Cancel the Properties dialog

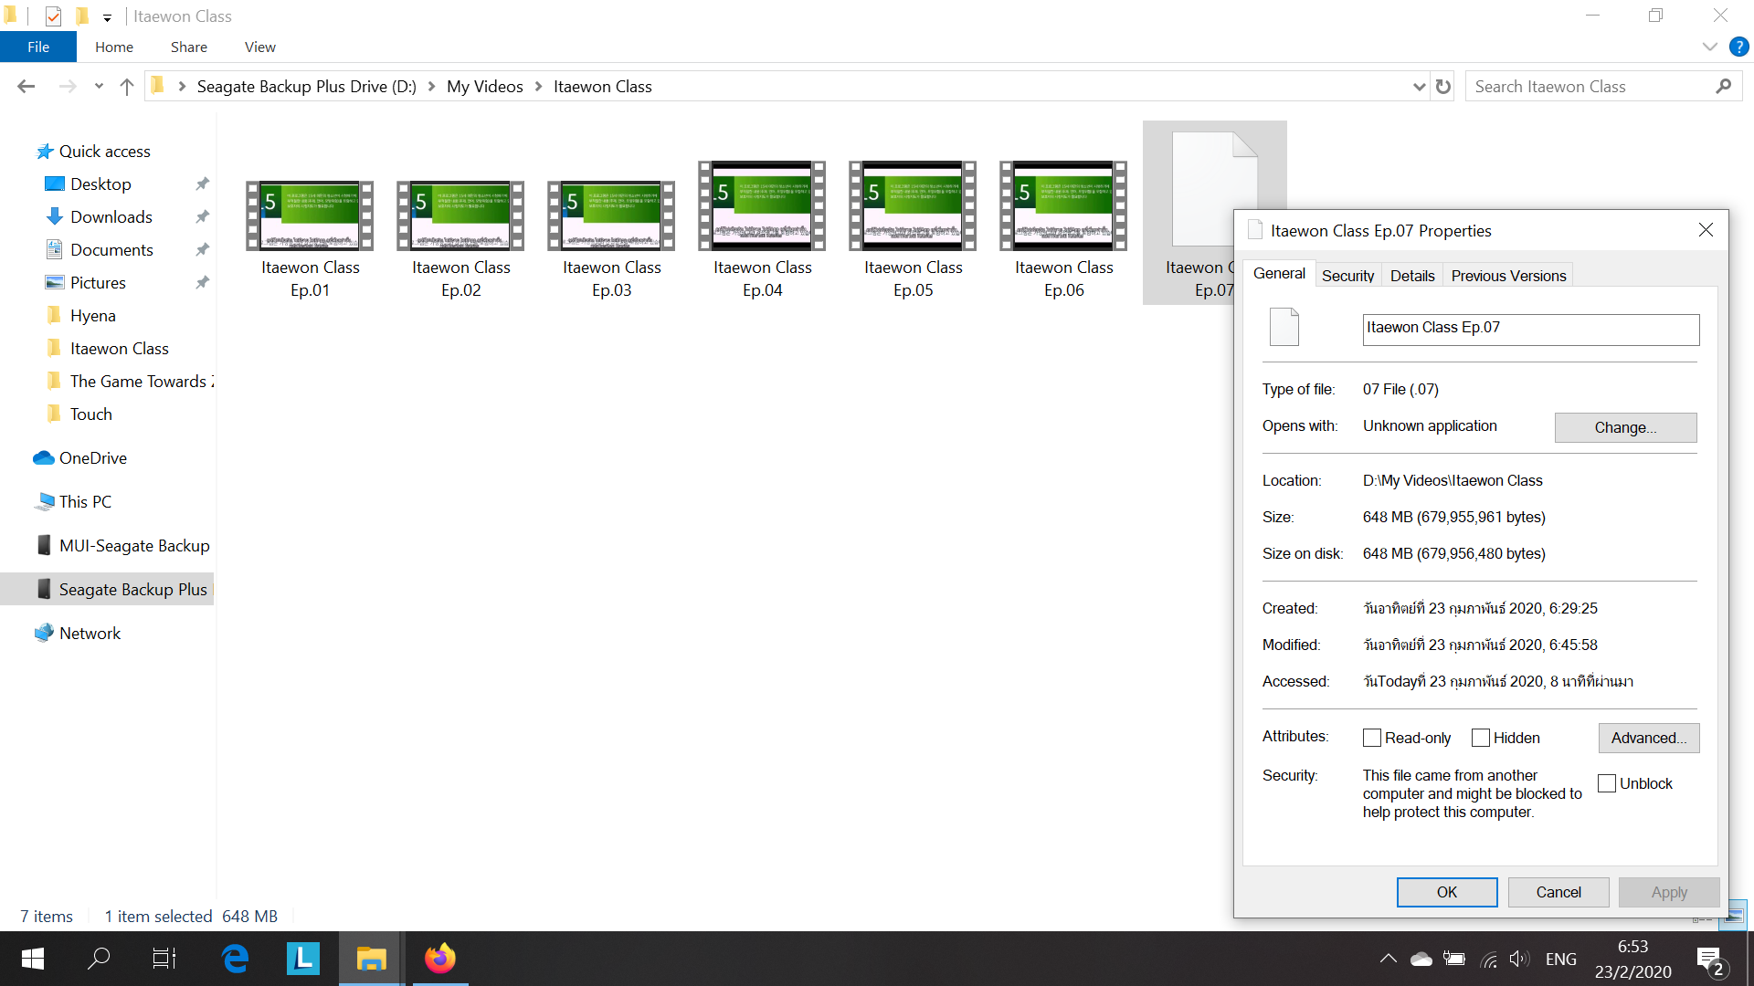(1559, 892)
